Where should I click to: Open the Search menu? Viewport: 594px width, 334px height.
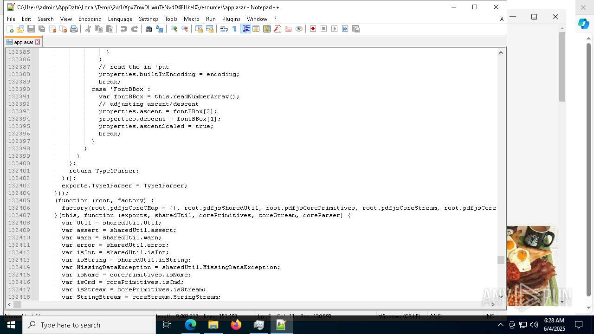(x=45, y=19)
